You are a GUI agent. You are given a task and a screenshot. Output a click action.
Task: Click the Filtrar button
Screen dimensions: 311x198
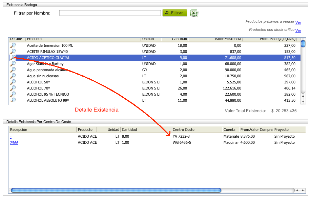(x=174, y=13)
